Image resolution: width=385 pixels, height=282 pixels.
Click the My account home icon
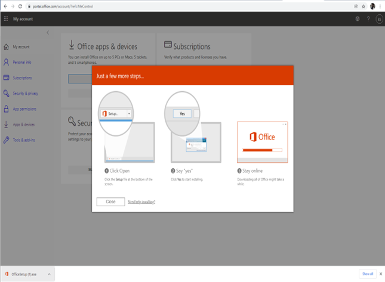click(x=6, y=47)
